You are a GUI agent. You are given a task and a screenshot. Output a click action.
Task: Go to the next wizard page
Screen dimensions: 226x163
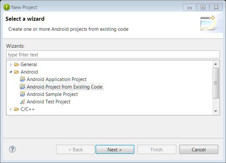[x=115, y=149]
